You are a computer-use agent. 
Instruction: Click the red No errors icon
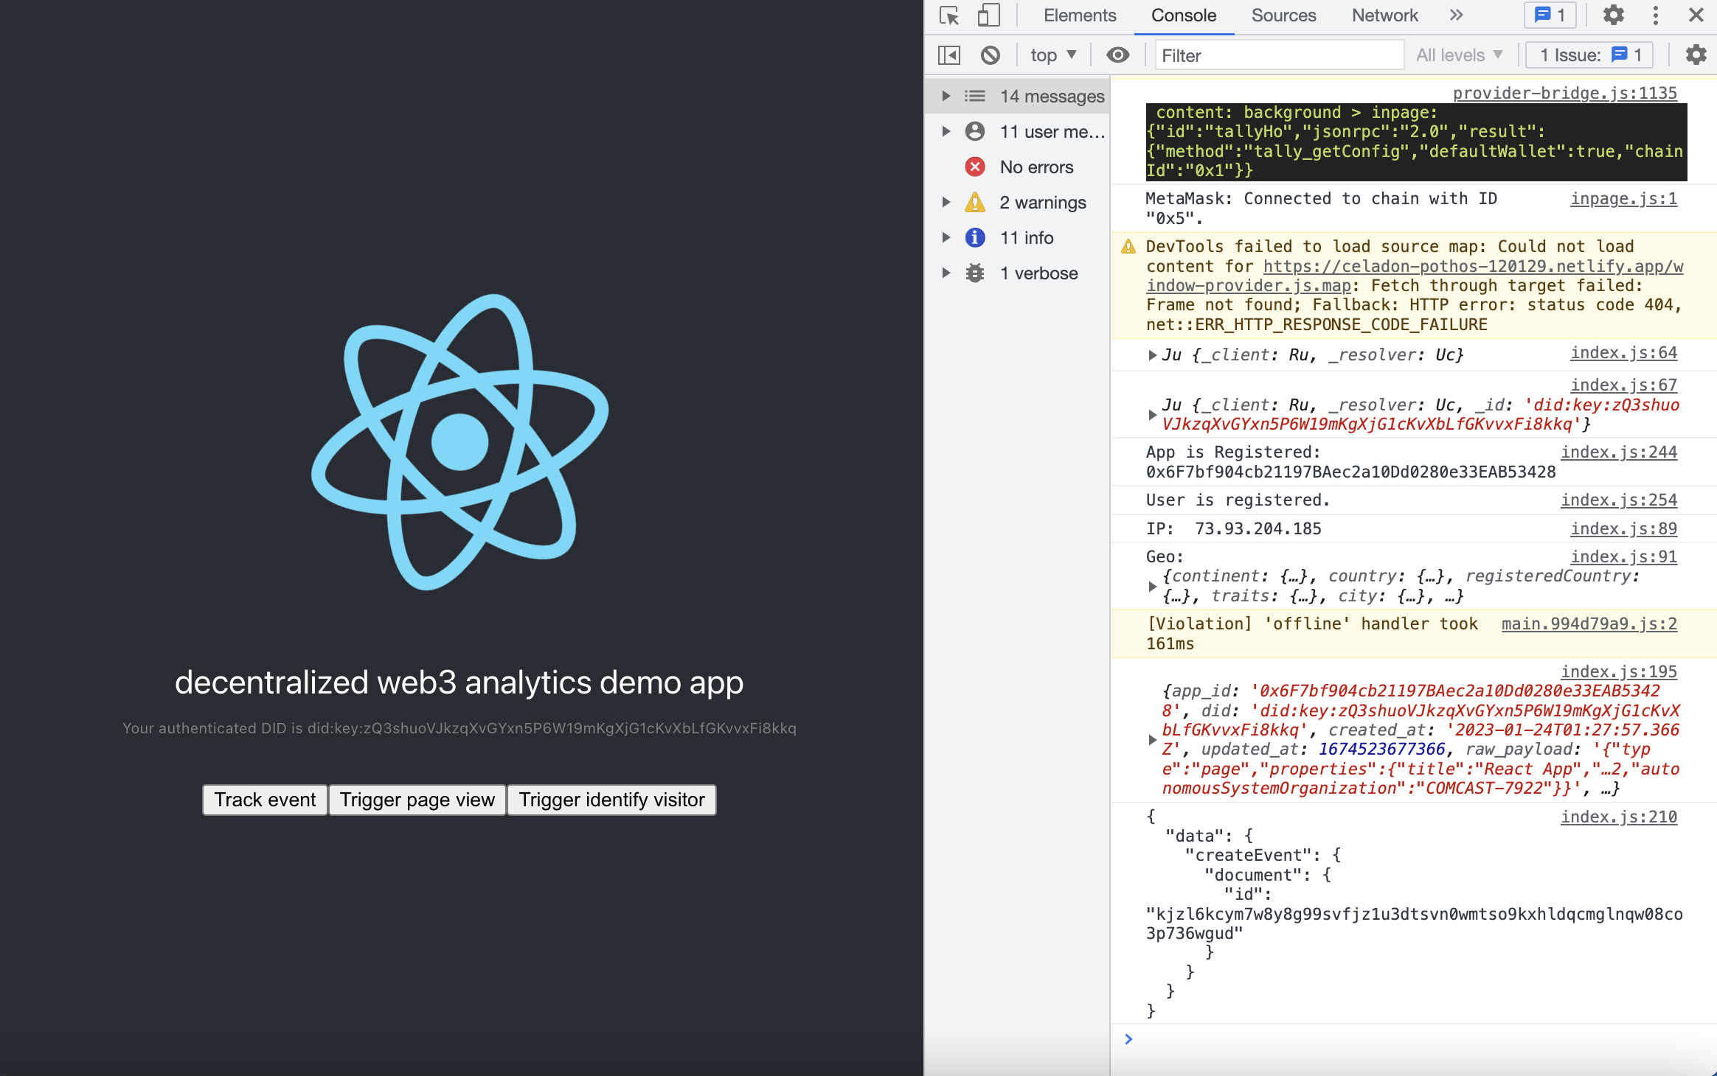click(975, 167)
